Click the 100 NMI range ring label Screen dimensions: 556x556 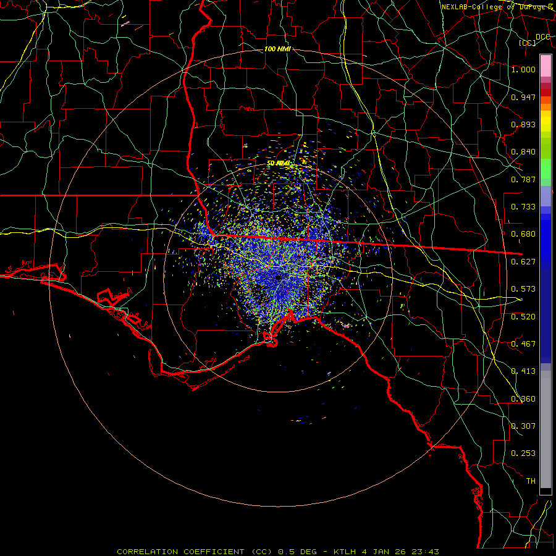[277, 49]
